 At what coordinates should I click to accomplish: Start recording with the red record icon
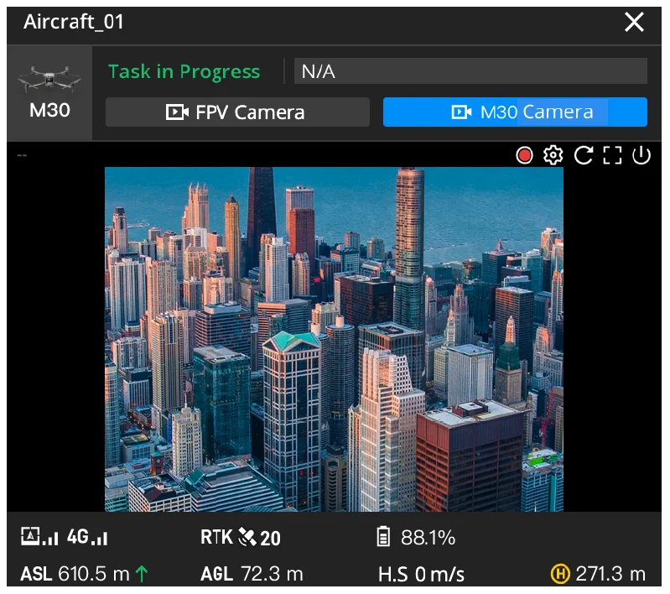pos(524,155)
